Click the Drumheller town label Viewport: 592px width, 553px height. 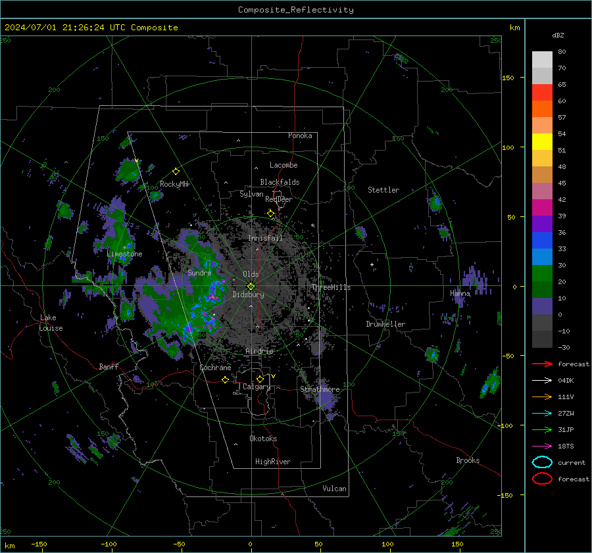pyautogui.click(x=385, y=324)
